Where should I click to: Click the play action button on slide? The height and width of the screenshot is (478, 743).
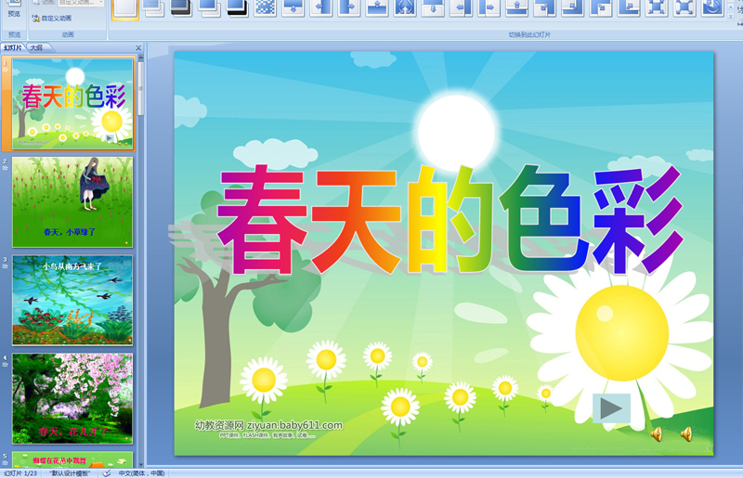611,408
